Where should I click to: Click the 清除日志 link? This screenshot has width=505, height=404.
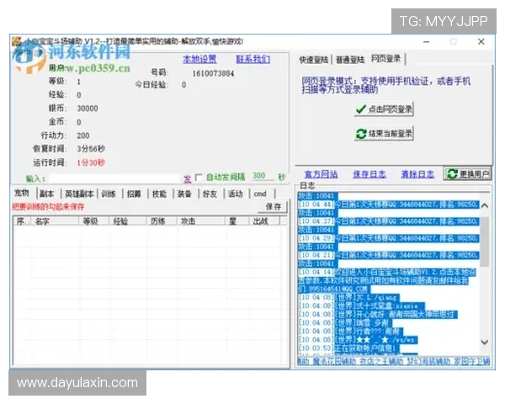coord(417,174)
